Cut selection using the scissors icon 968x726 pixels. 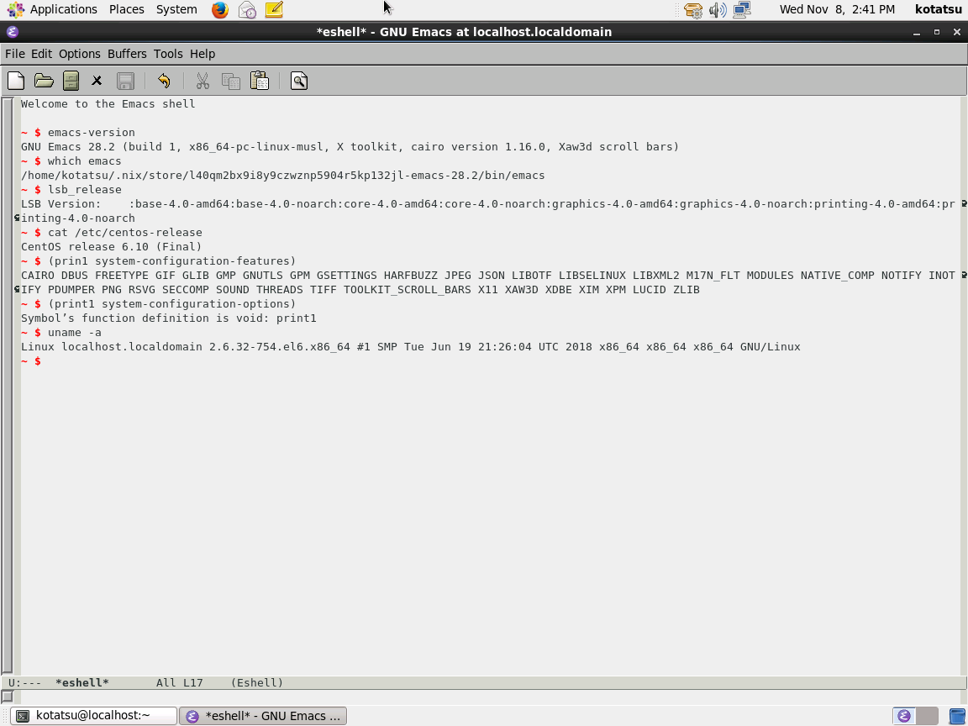[x=203, y=81]
